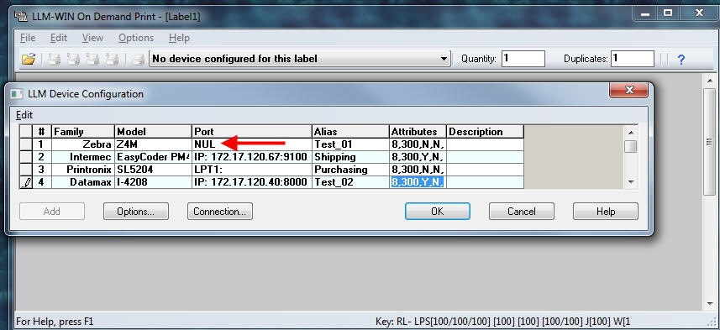Open the File menu
This screenshot has width=720, height=330.
coord(28,38)
